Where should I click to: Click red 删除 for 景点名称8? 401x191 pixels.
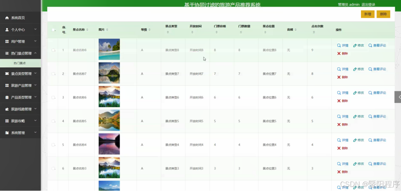342,53
